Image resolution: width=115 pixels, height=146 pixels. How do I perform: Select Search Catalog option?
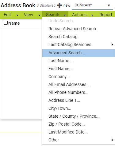[79, 37]
